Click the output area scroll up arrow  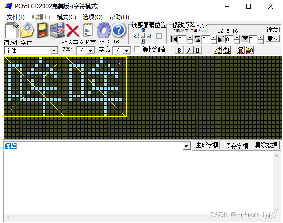coord(276,156)
